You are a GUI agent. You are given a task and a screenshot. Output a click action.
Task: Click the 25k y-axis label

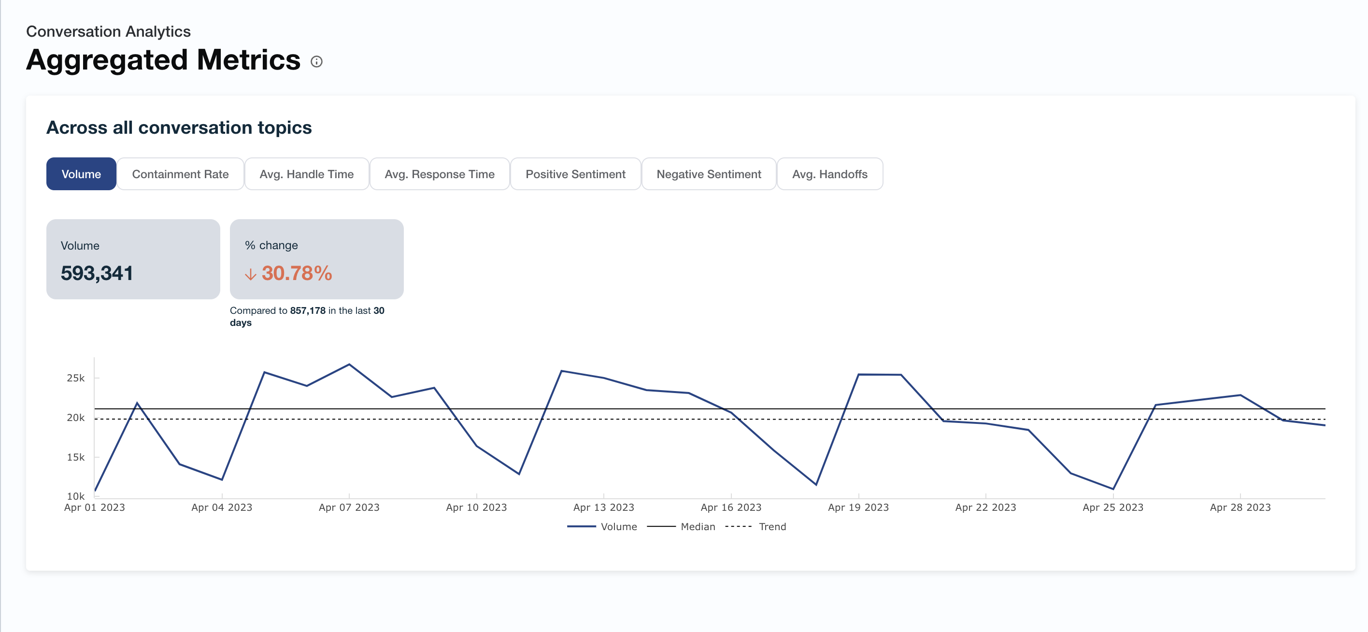click(75, 378)
